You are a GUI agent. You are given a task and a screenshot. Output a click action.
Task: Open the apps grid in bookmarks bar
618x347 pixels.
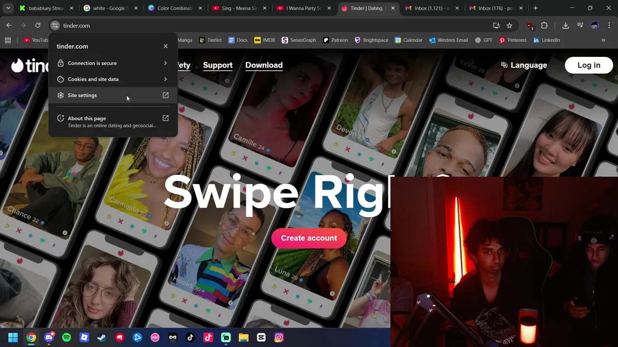[8, 40]
